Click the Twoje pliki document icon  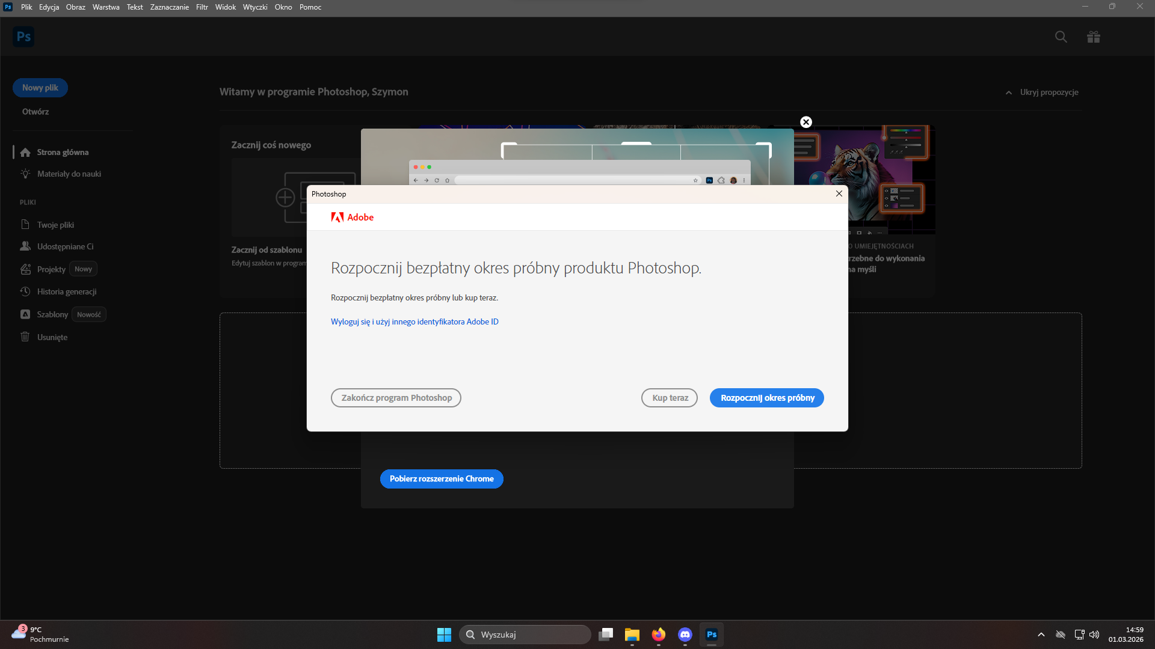coord(25,224)
